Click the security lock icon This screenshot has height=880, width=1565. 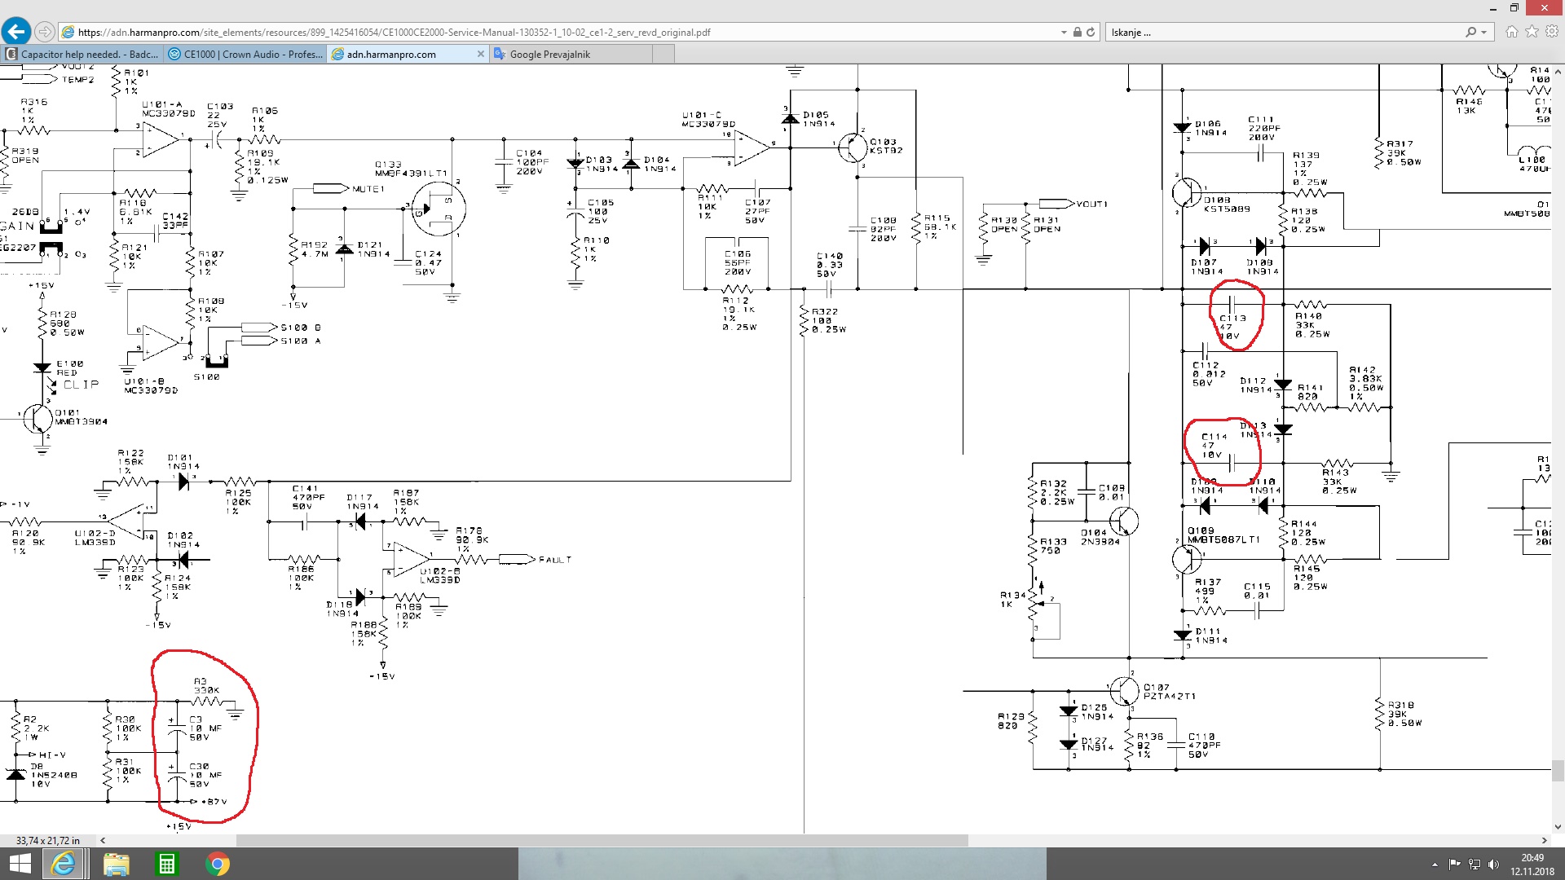1078,33
